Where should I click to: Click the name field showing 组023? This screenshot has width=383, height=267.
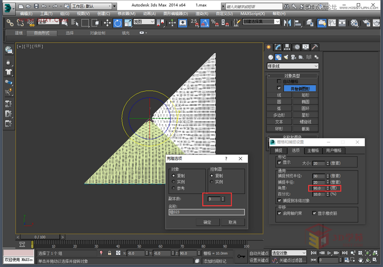pyautogui.click(x=207, y=212)
